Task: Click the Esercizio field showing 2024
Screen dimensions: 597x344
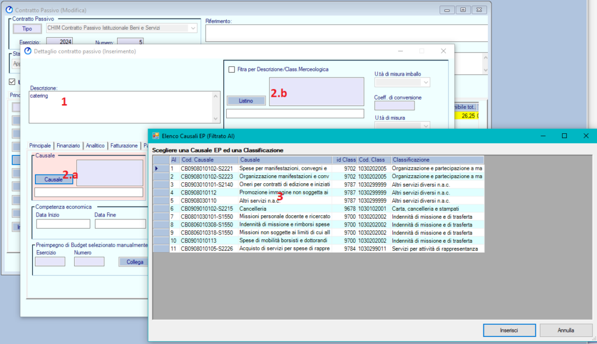Action: point(59,41)
